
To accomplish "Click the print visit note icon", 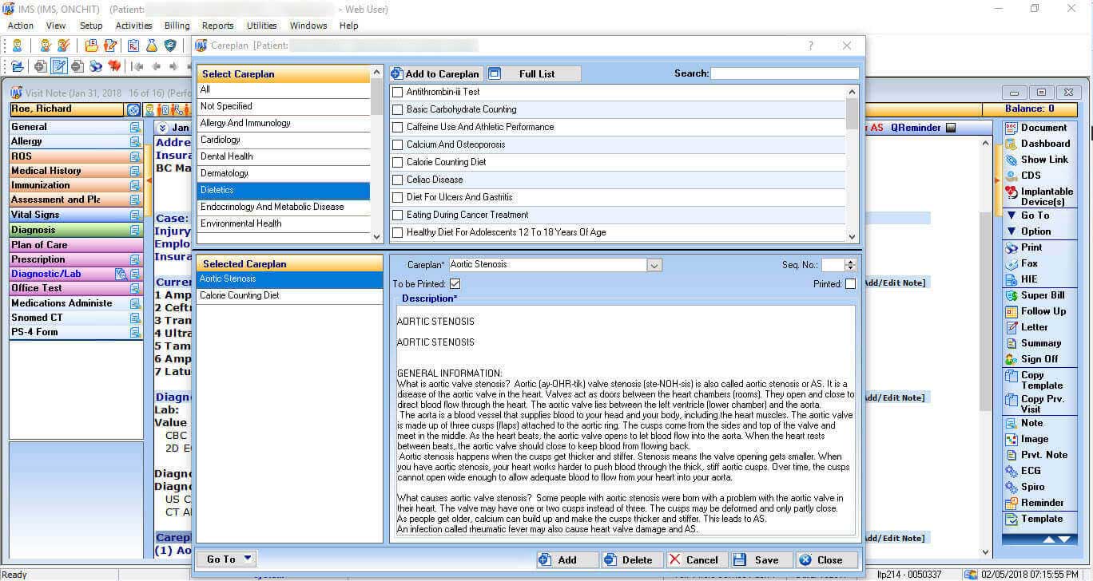I will (x=95, y=66).
